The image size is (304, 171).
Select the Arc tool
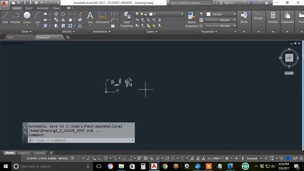click(x=38, y=18)
